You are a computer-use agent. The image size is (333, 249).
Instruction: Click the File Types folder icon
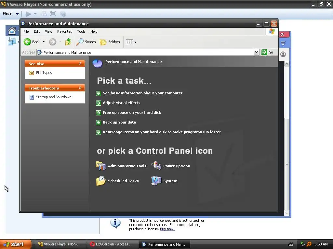pyautogui.click(x=32, y=73)
